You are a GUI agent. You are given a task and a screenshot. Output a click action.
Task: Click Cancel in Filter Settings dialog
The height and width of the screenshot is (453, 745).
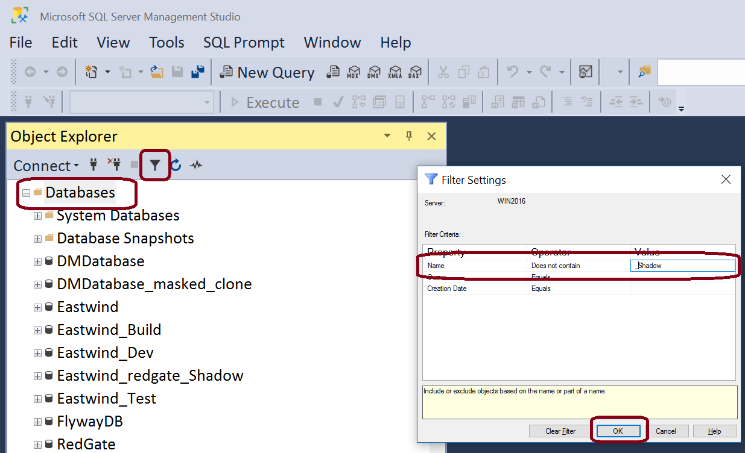666,431
